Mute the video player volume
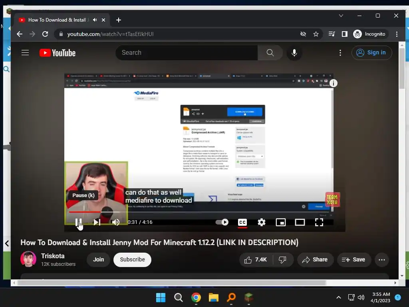The image size is (409, 307). click(x=115, y=222)
